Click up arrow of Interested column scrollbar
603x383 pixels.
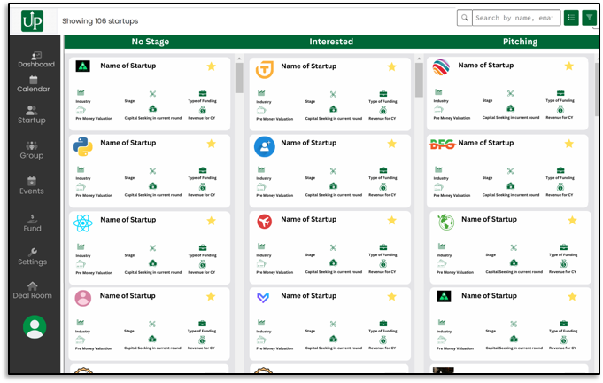[x=419, y=59]
